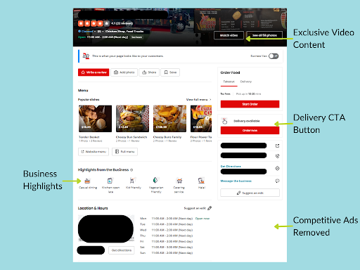Toggle the Business View switch

(274, 56)
